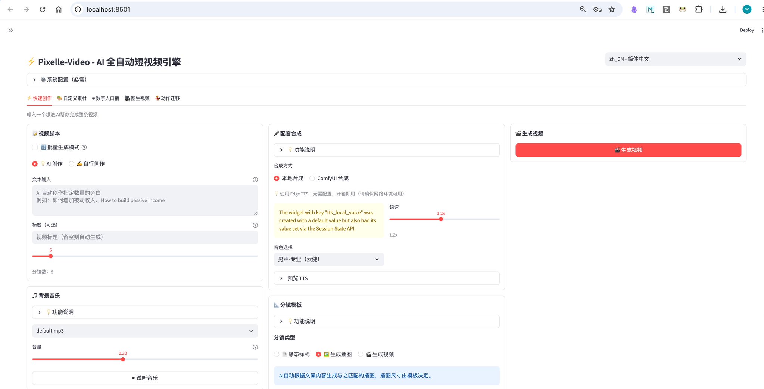Open the browser home page
Screen dimensions: 764x389
[59, 9]
